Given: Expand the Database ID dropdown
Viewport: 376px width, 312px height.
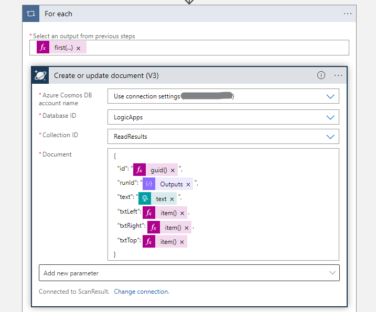Looking at the screenshot, I should 330,117.
